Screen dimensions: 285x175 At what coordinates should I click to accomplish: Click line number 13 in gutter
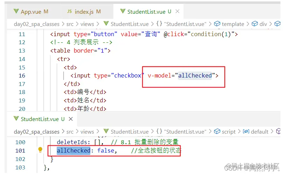click(22, 51)
